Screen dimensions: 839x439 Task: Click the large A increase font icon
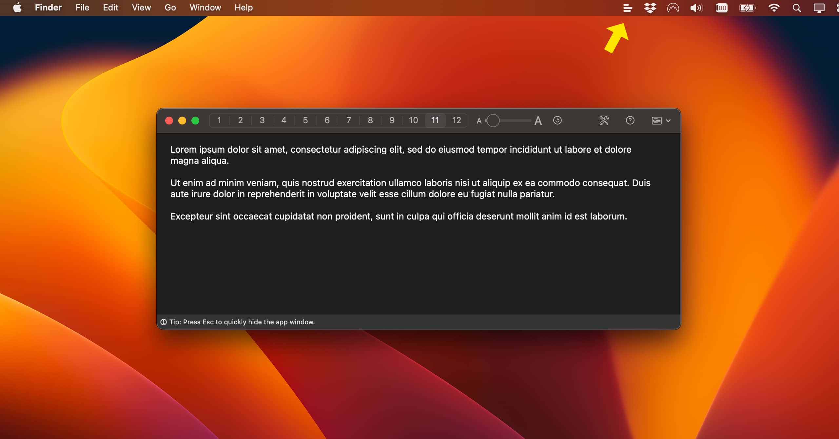(538, 121)
